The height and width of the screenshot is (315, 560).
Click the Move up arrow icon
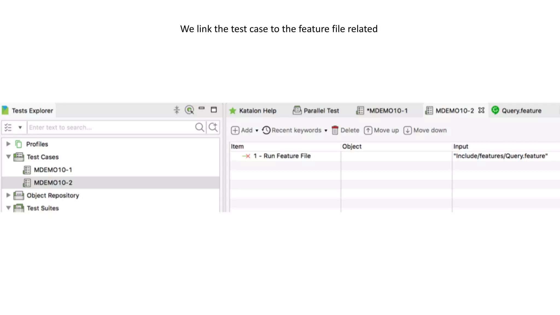368,130
